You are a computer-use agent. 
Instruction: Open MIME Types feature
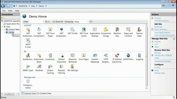28,68
